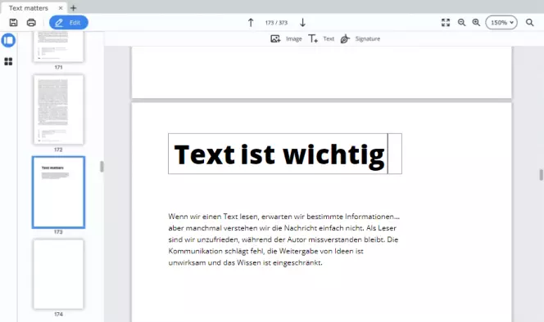
Task: Go to the previous page with up arrow
Action: click(251, 23)
